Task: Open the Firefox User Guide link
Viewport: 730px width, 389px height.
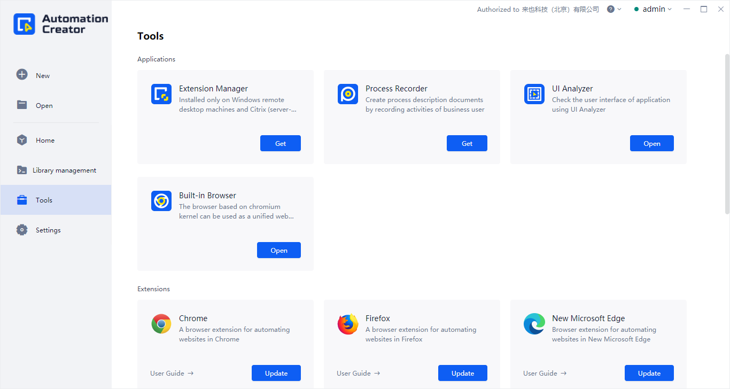Action: coord(358,374)
